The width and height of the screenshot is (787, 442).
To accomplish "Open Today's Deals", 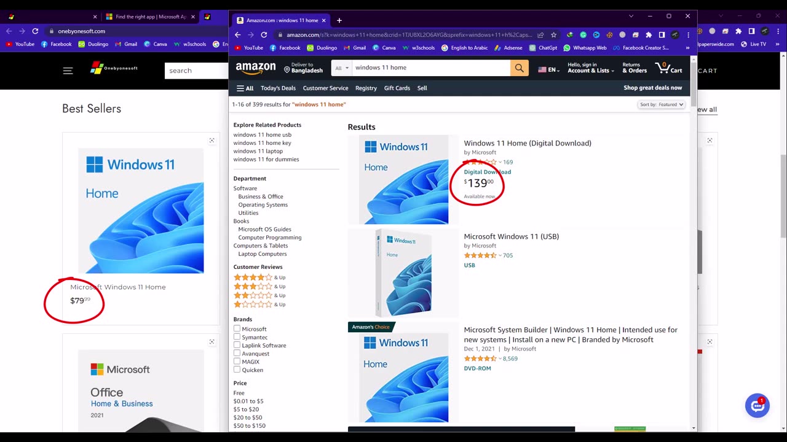I will click(278, 88).
